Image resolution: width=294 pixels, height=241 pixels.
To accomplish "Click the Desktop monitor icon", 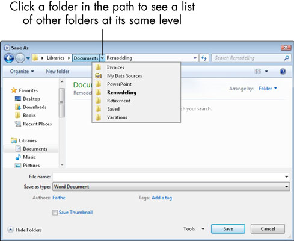I will click(18, 99).
